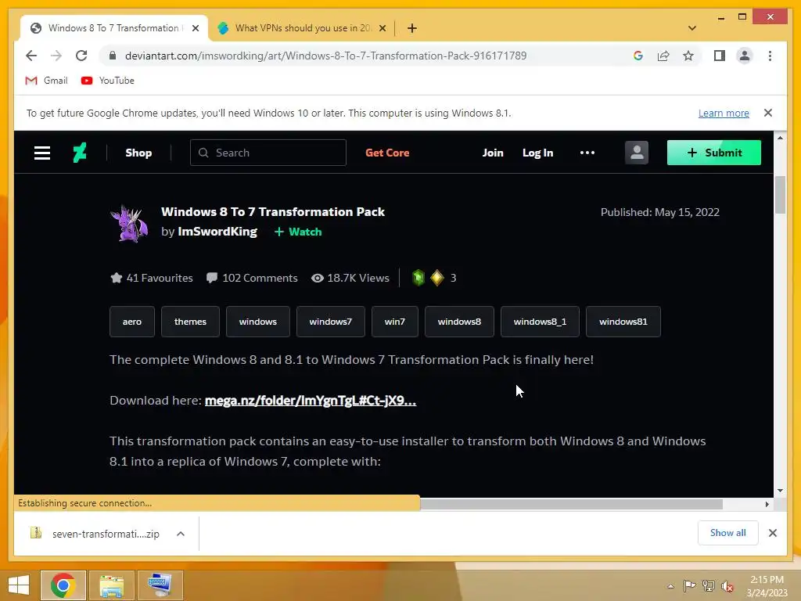Click the Chrome taskbar icon
801x601 pixels.
coord(63,585)
